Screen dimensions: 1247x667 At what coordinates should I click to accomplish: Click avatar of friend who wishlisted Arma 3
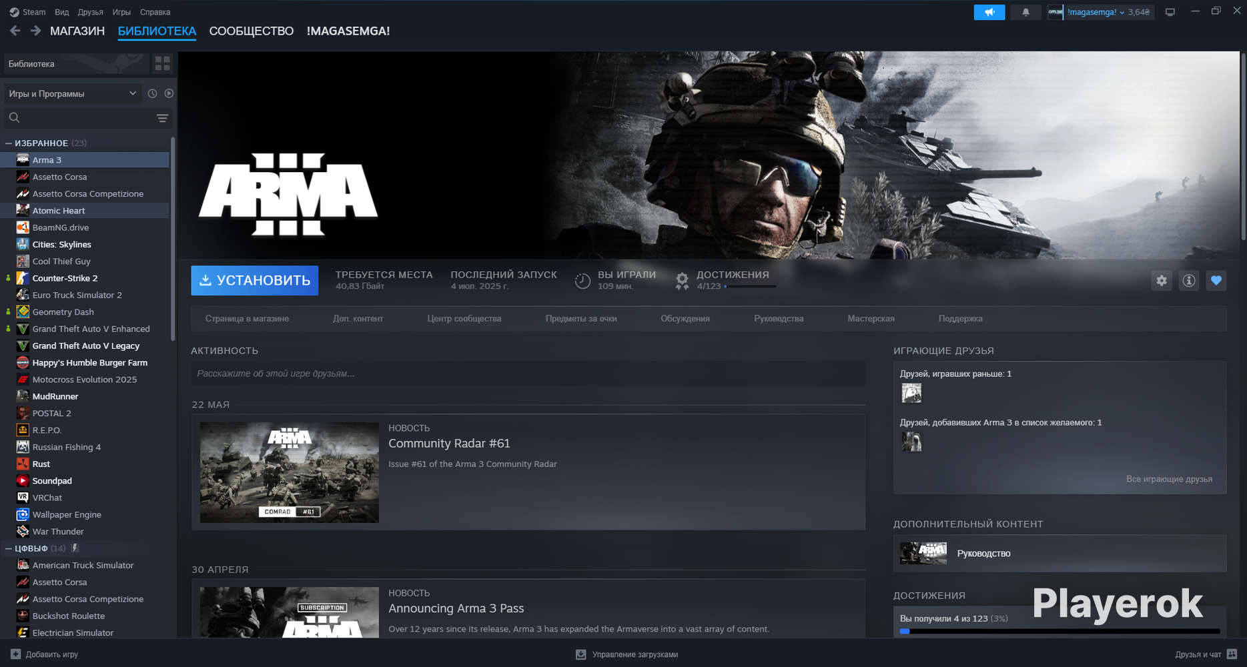click(911, 442)
